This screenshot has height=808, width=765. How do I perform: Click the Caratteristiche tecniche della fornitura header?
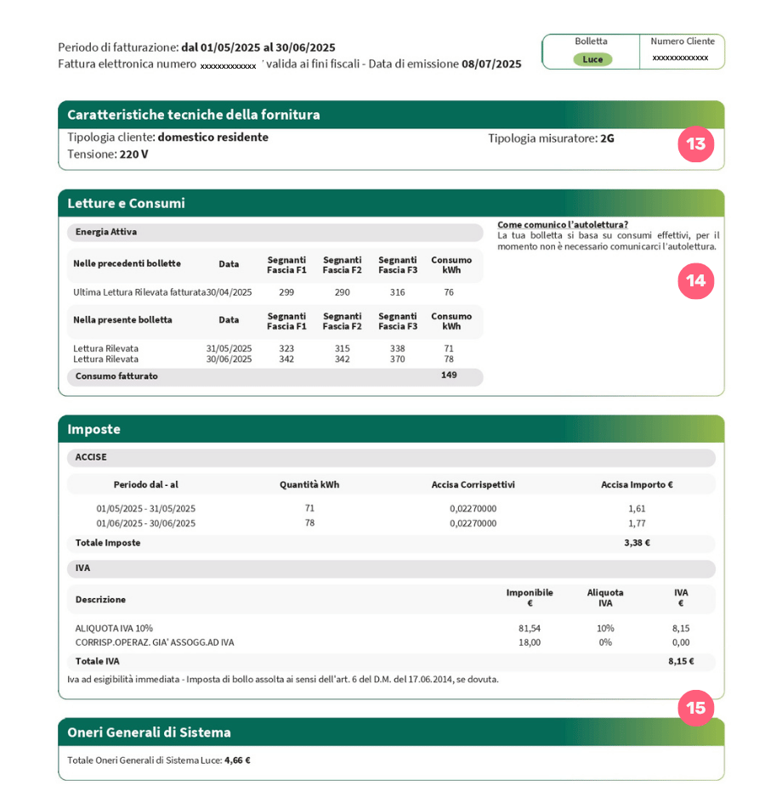point(194,115)
